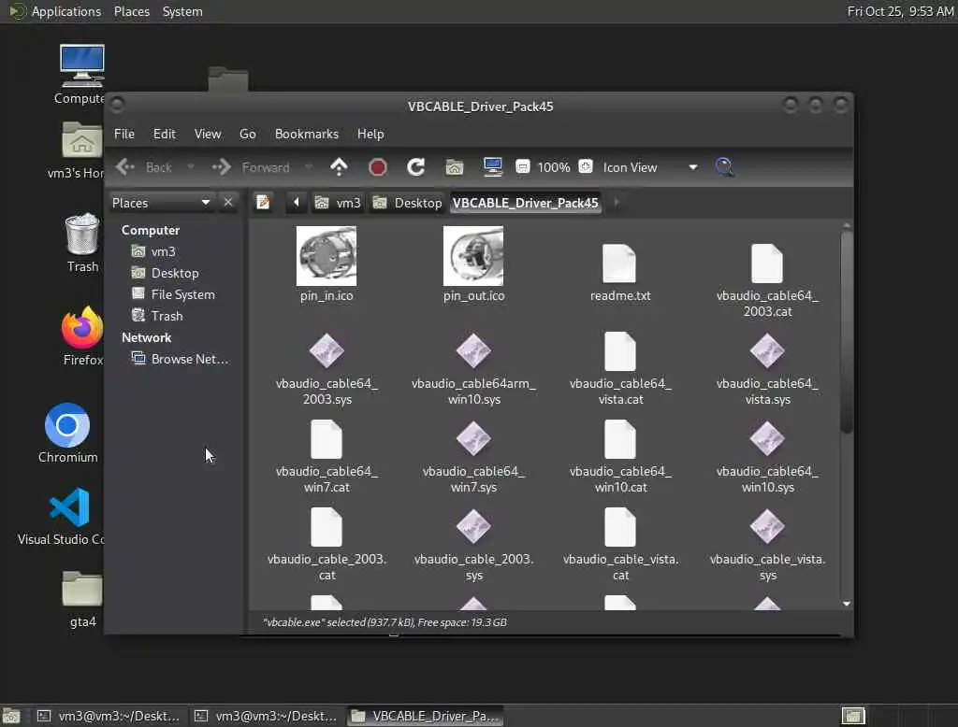Click the Back arrow toolbar icon
This screenshot has height=727, width=958.
point(125,166)
